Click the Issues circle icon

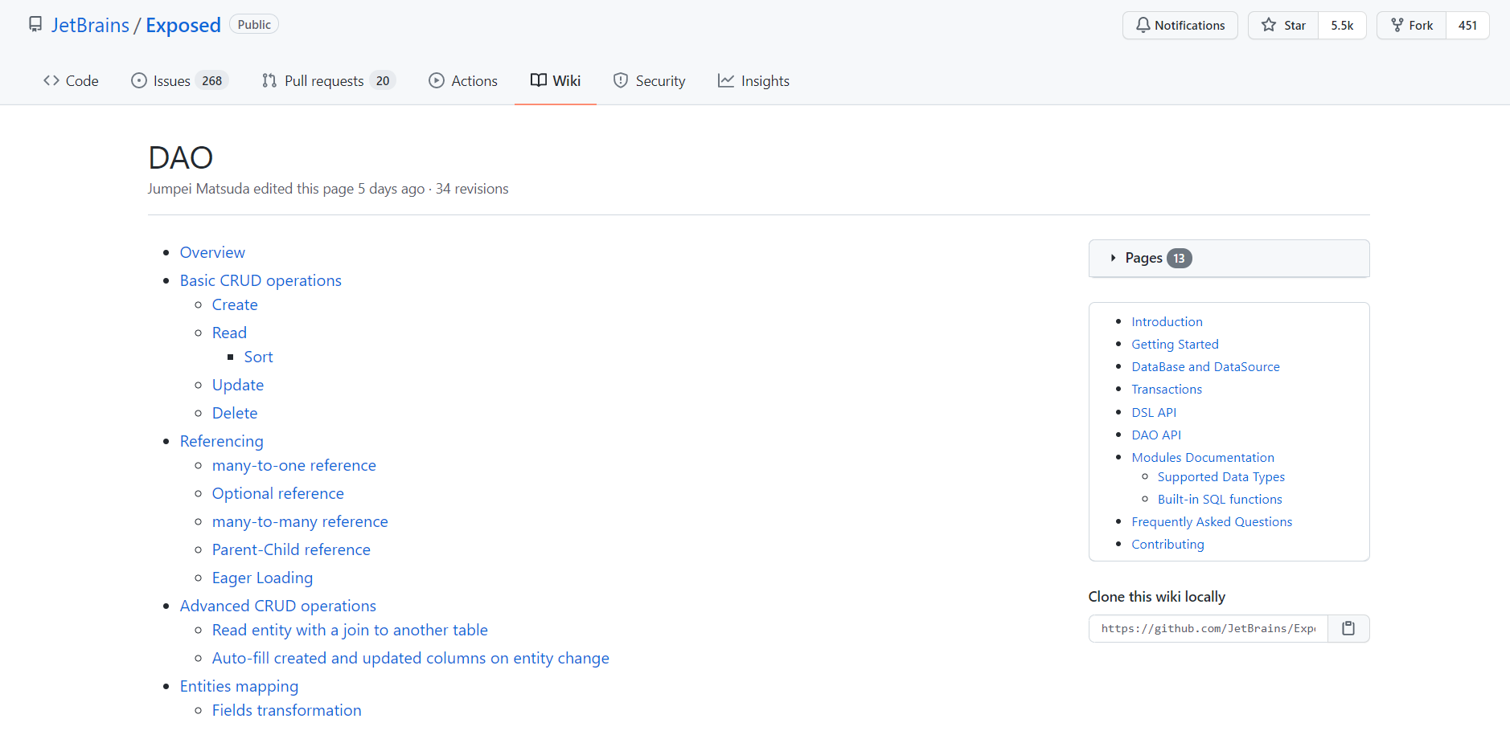[x=139, y=80]
